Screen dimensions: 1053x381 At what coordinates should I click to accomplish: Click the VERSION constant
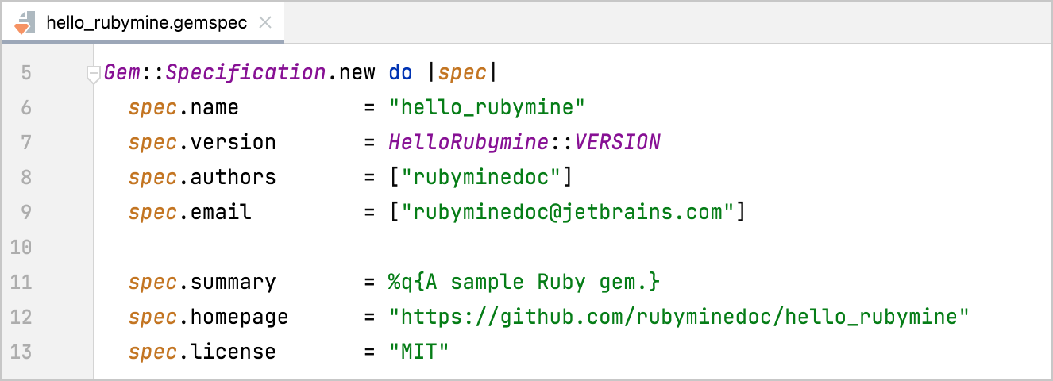click(x=617, y=143)
